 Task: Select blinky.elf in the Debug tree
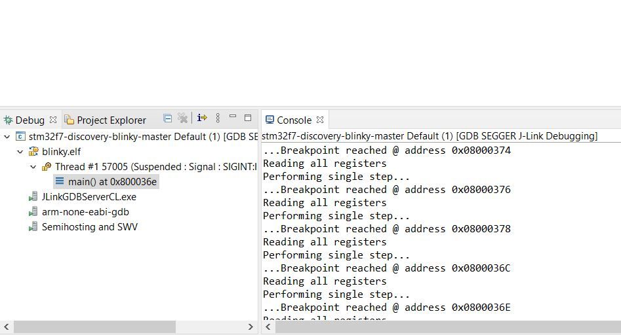tap(62, 152)
